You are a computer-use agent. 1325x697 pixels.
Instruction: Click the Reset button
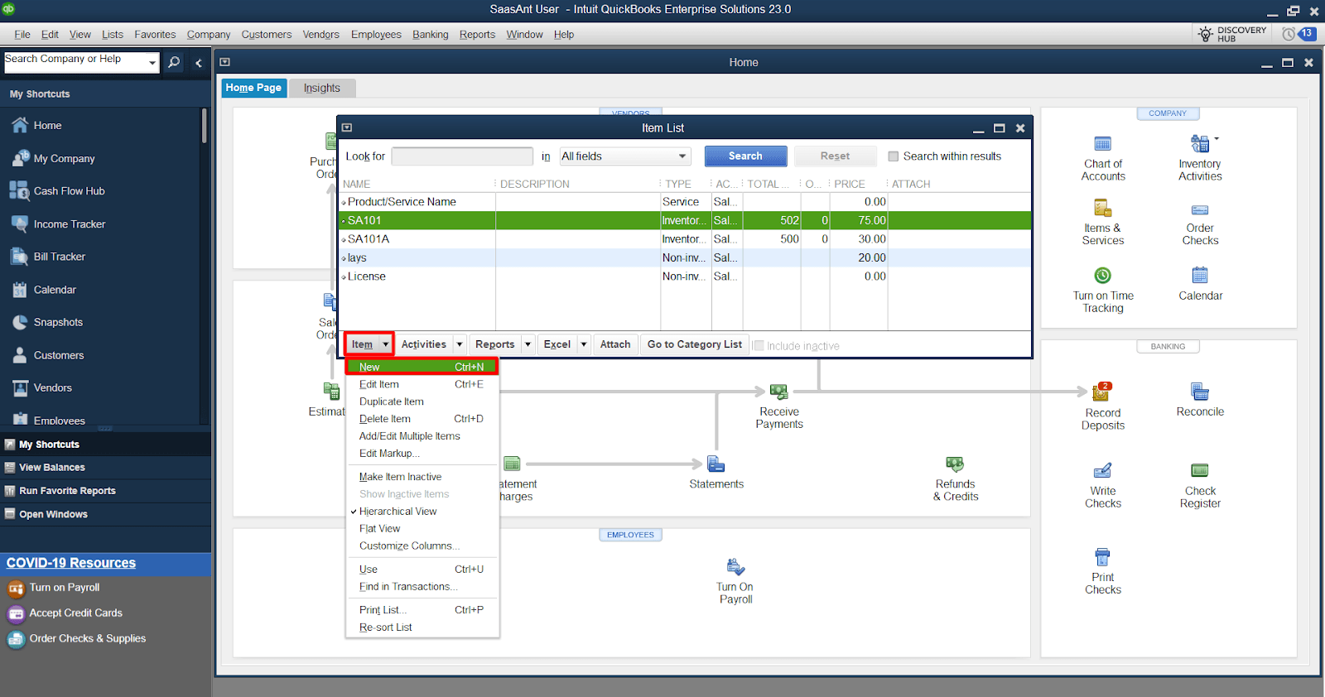click(835, 156)
